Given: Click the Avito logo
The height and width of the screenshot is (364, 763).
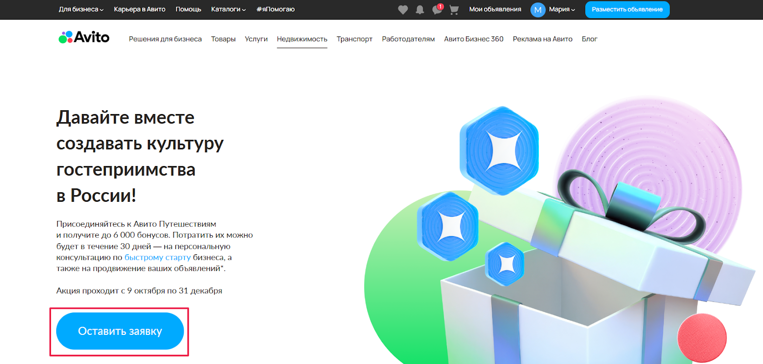Looking at the screenshot, I should [x=84, y=37].
